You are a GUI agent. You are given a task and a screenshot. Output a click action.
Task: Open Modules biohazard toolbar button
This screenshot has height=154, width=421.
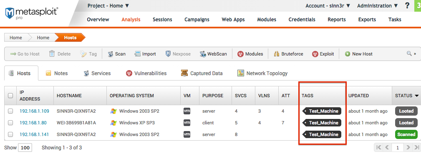point(250,54)
